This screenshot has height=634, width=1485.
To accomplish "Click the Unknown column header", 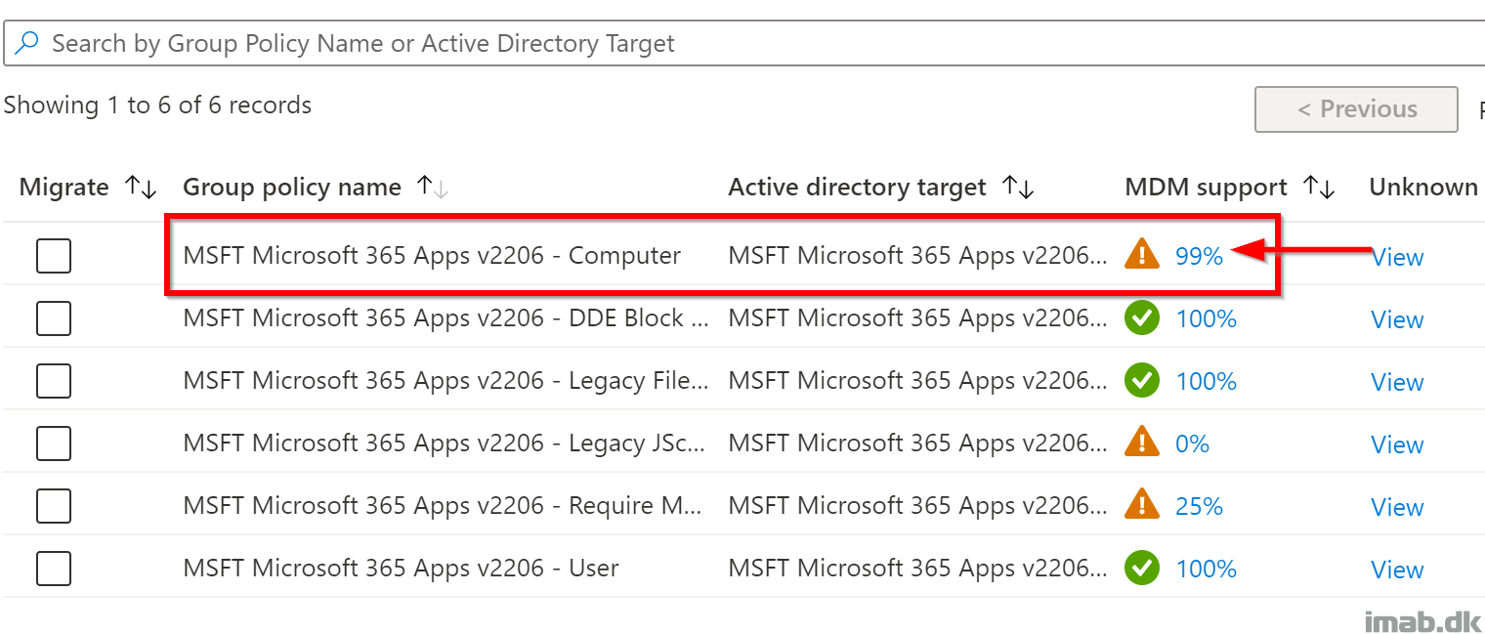I will click(x=1423, y=188).
